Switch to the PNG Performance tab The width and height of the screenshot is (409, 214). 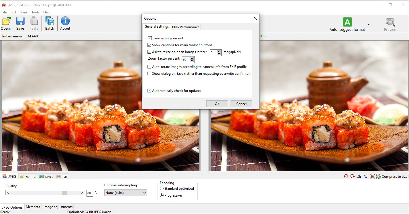[x=186, y=27]
